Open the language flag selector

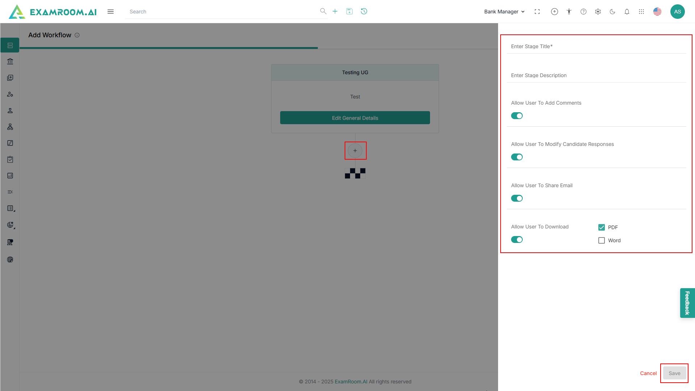[657, 12]
